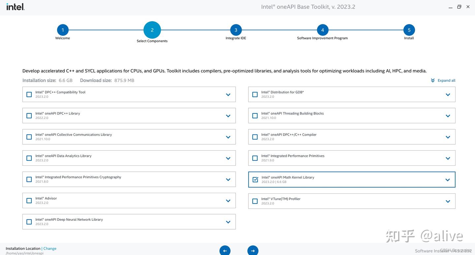Click the Expand all link text

pos(446,80)
